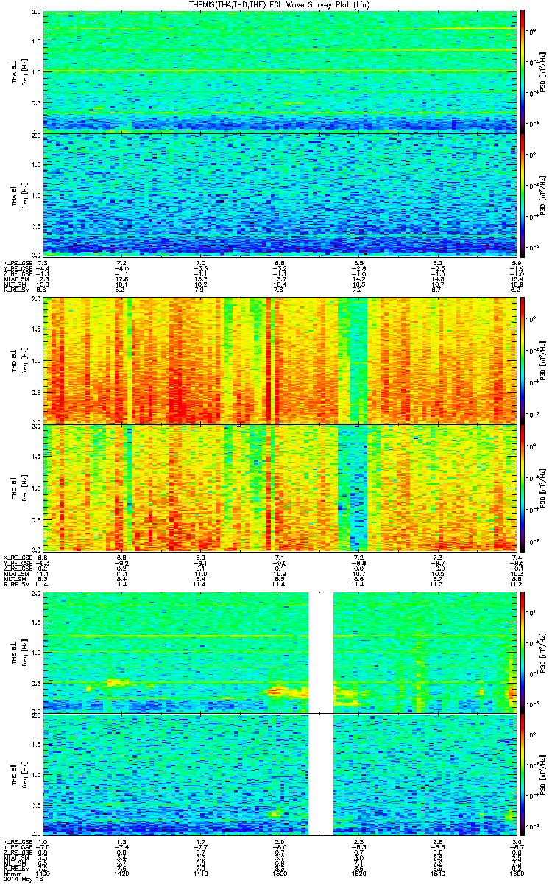Click the THEMIS FGL Wave Survey Plot title
The image size is (552, 884).
pyautogui.click(x=280, y=4)
